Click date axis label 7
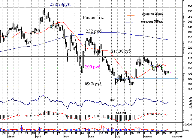 tap(94, 133)
